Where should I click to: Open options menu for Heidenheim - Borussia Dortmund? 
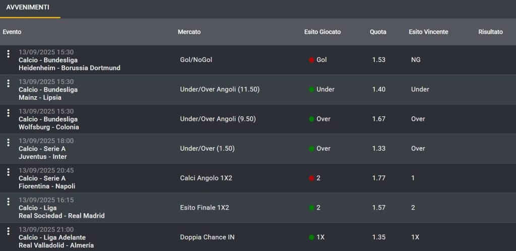tap(8, 54)
